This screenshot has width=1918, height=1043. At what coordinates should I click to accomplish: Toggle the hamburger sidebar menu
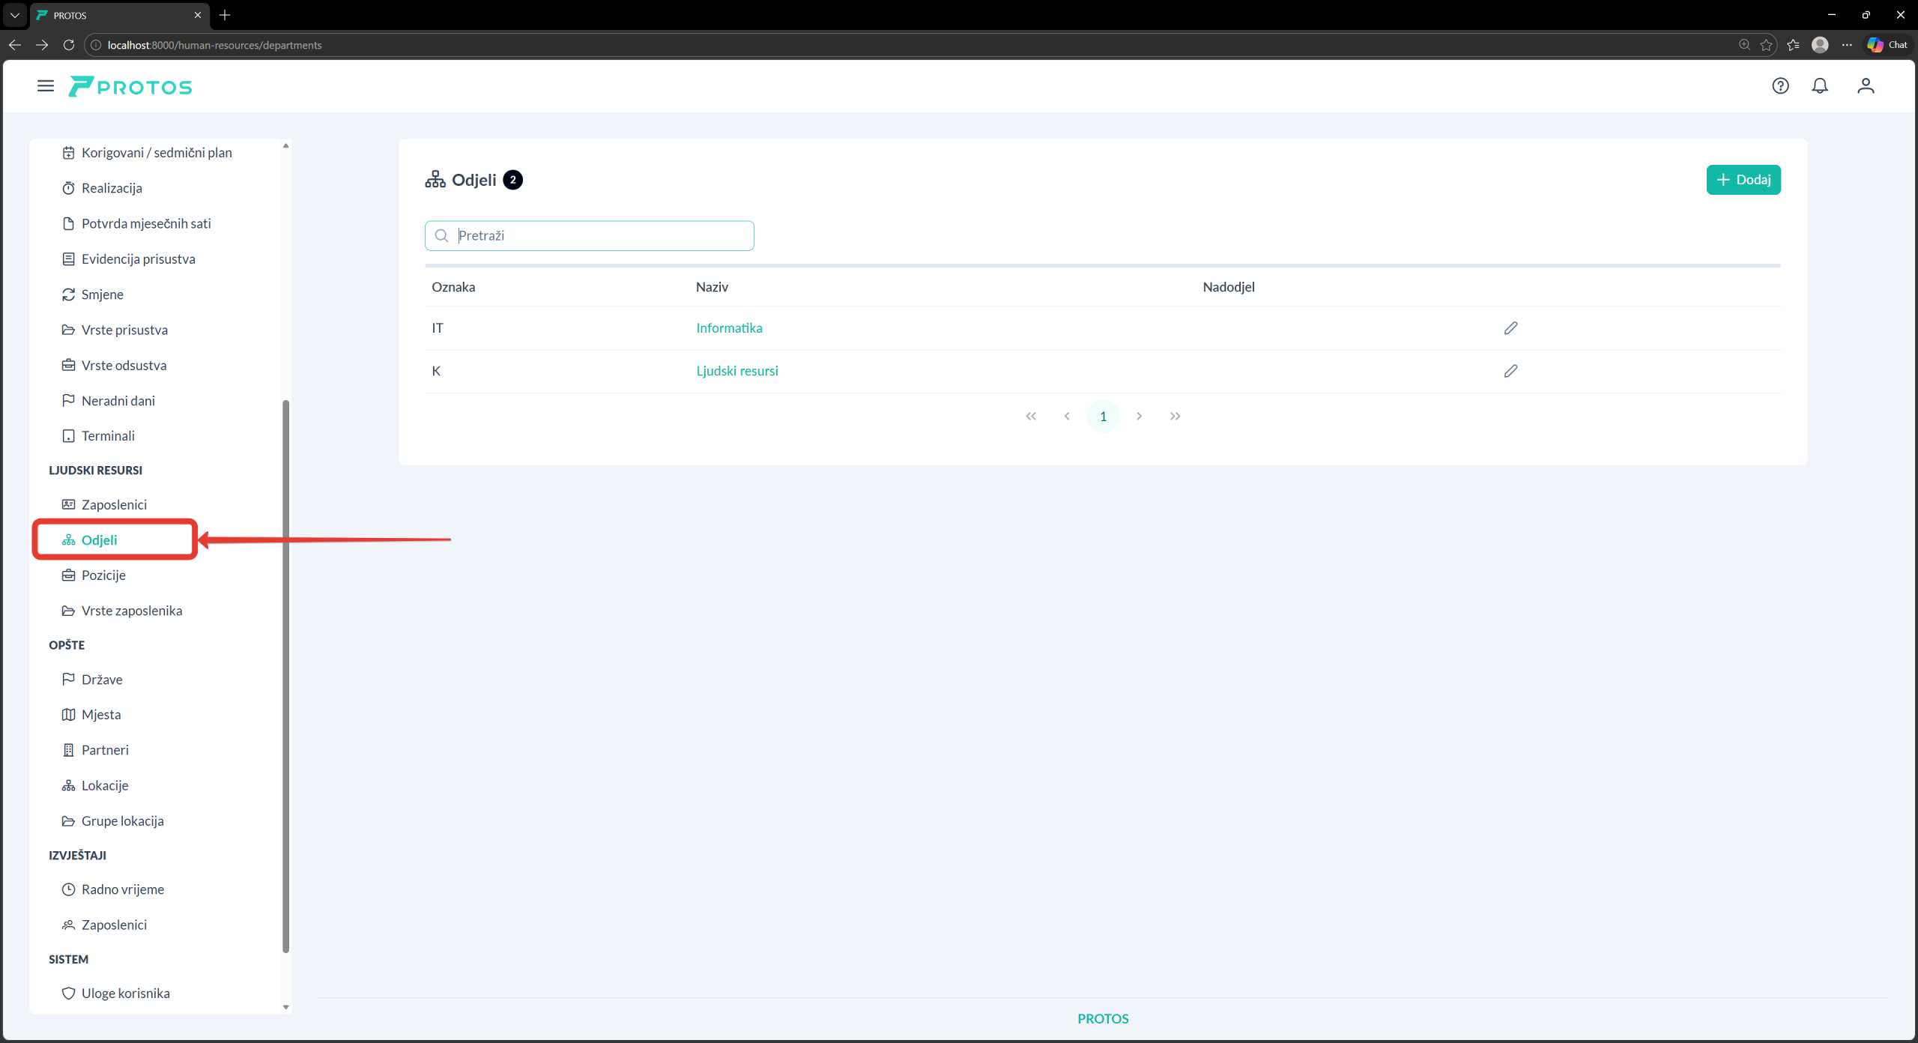46,86
